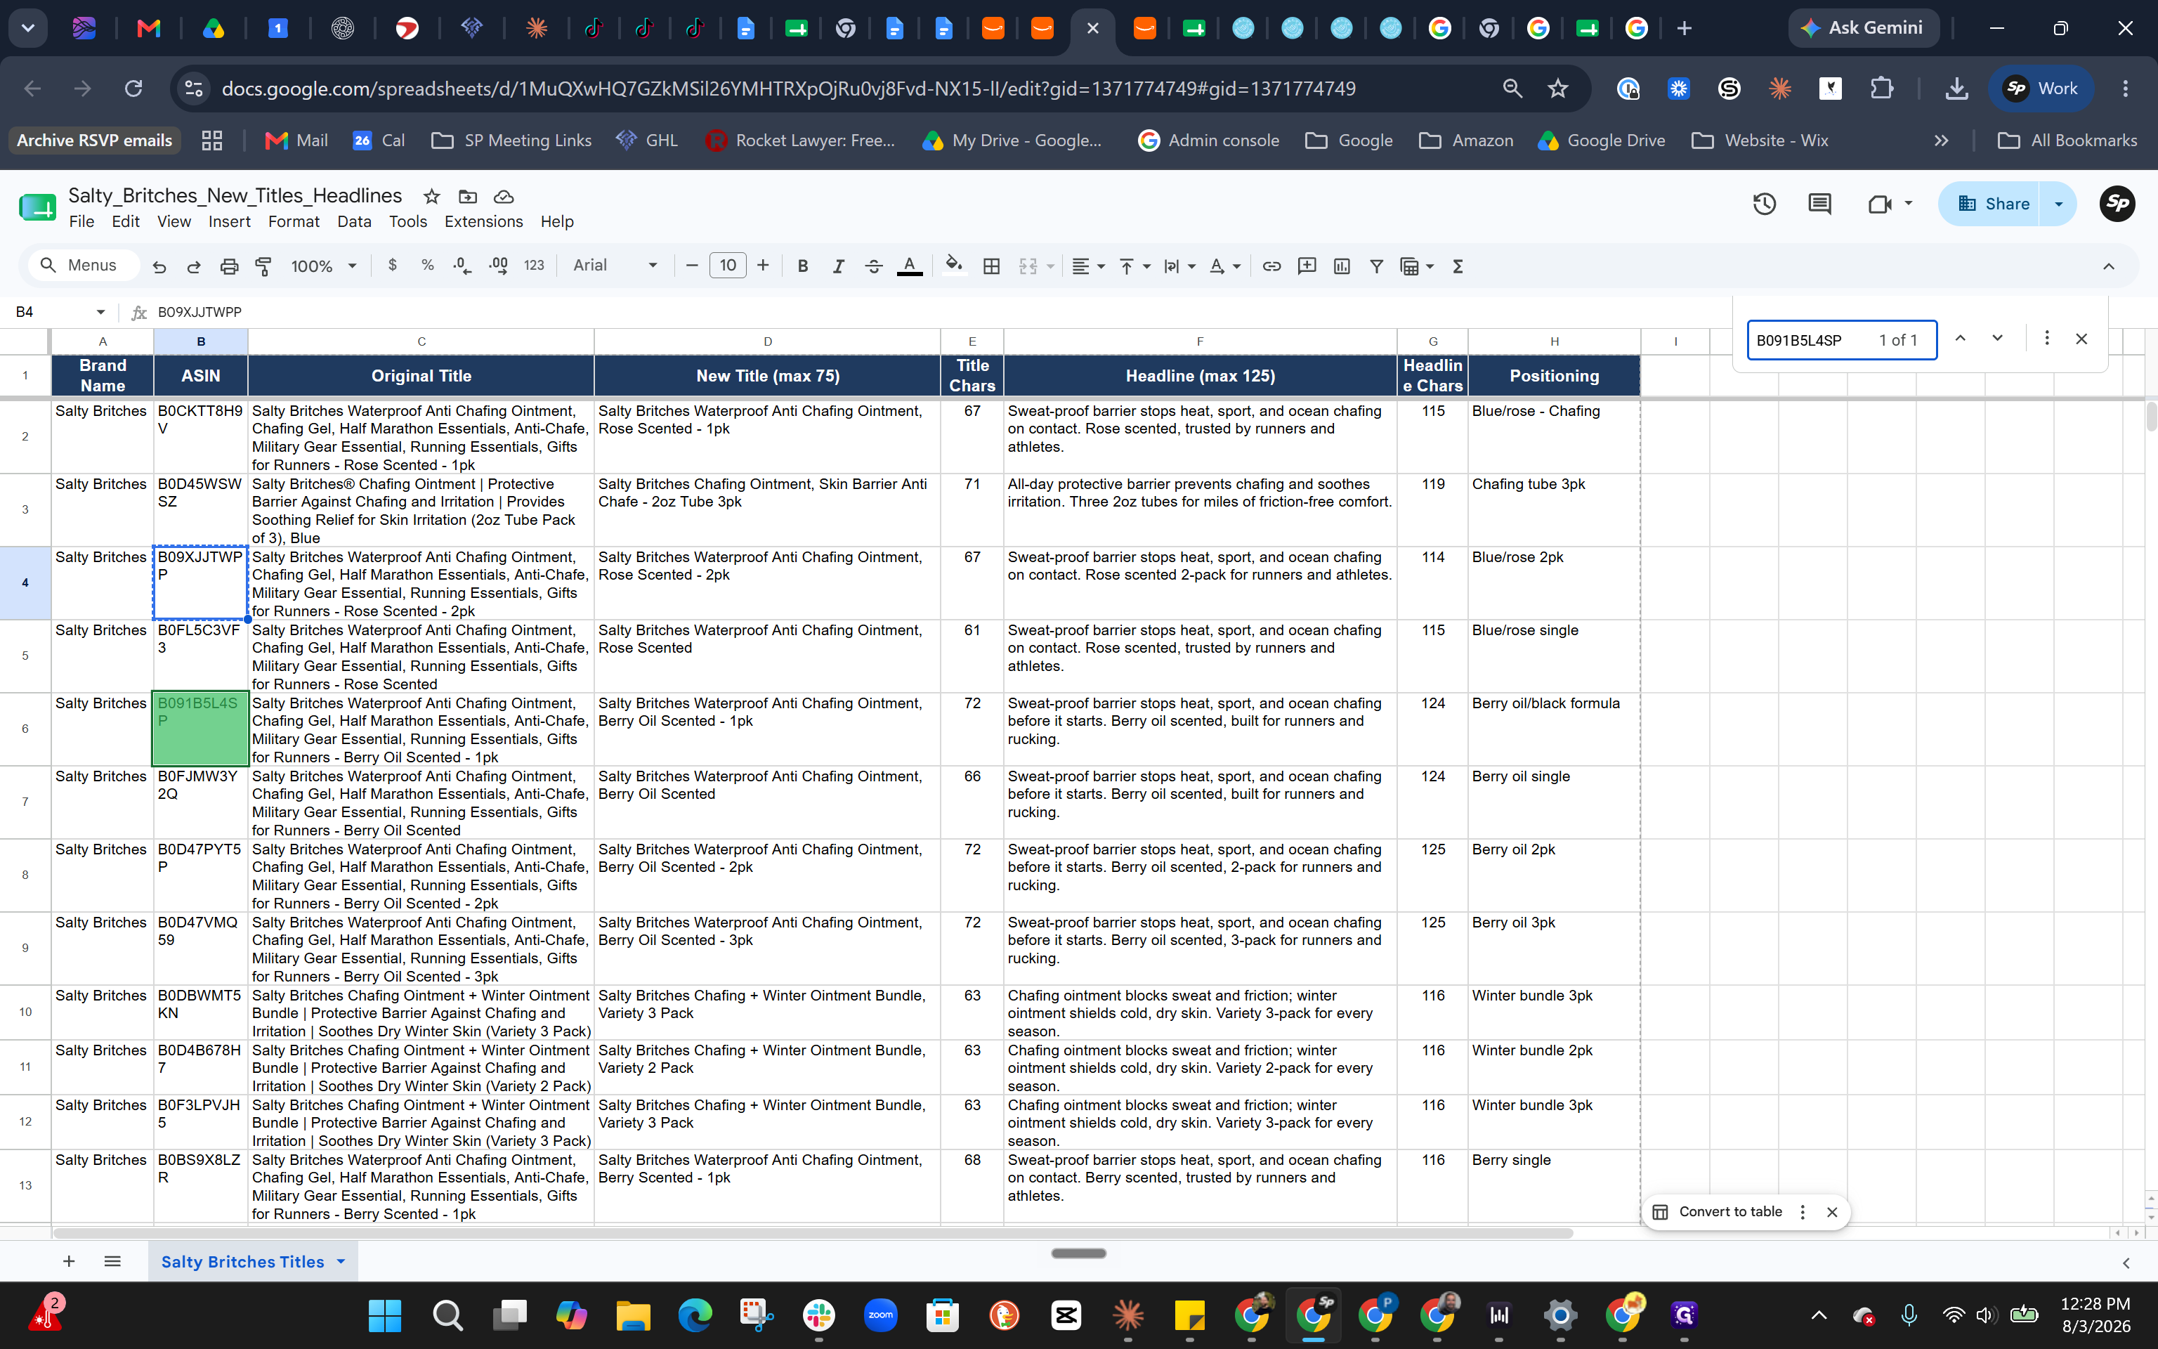Open the Format menu

294,221
